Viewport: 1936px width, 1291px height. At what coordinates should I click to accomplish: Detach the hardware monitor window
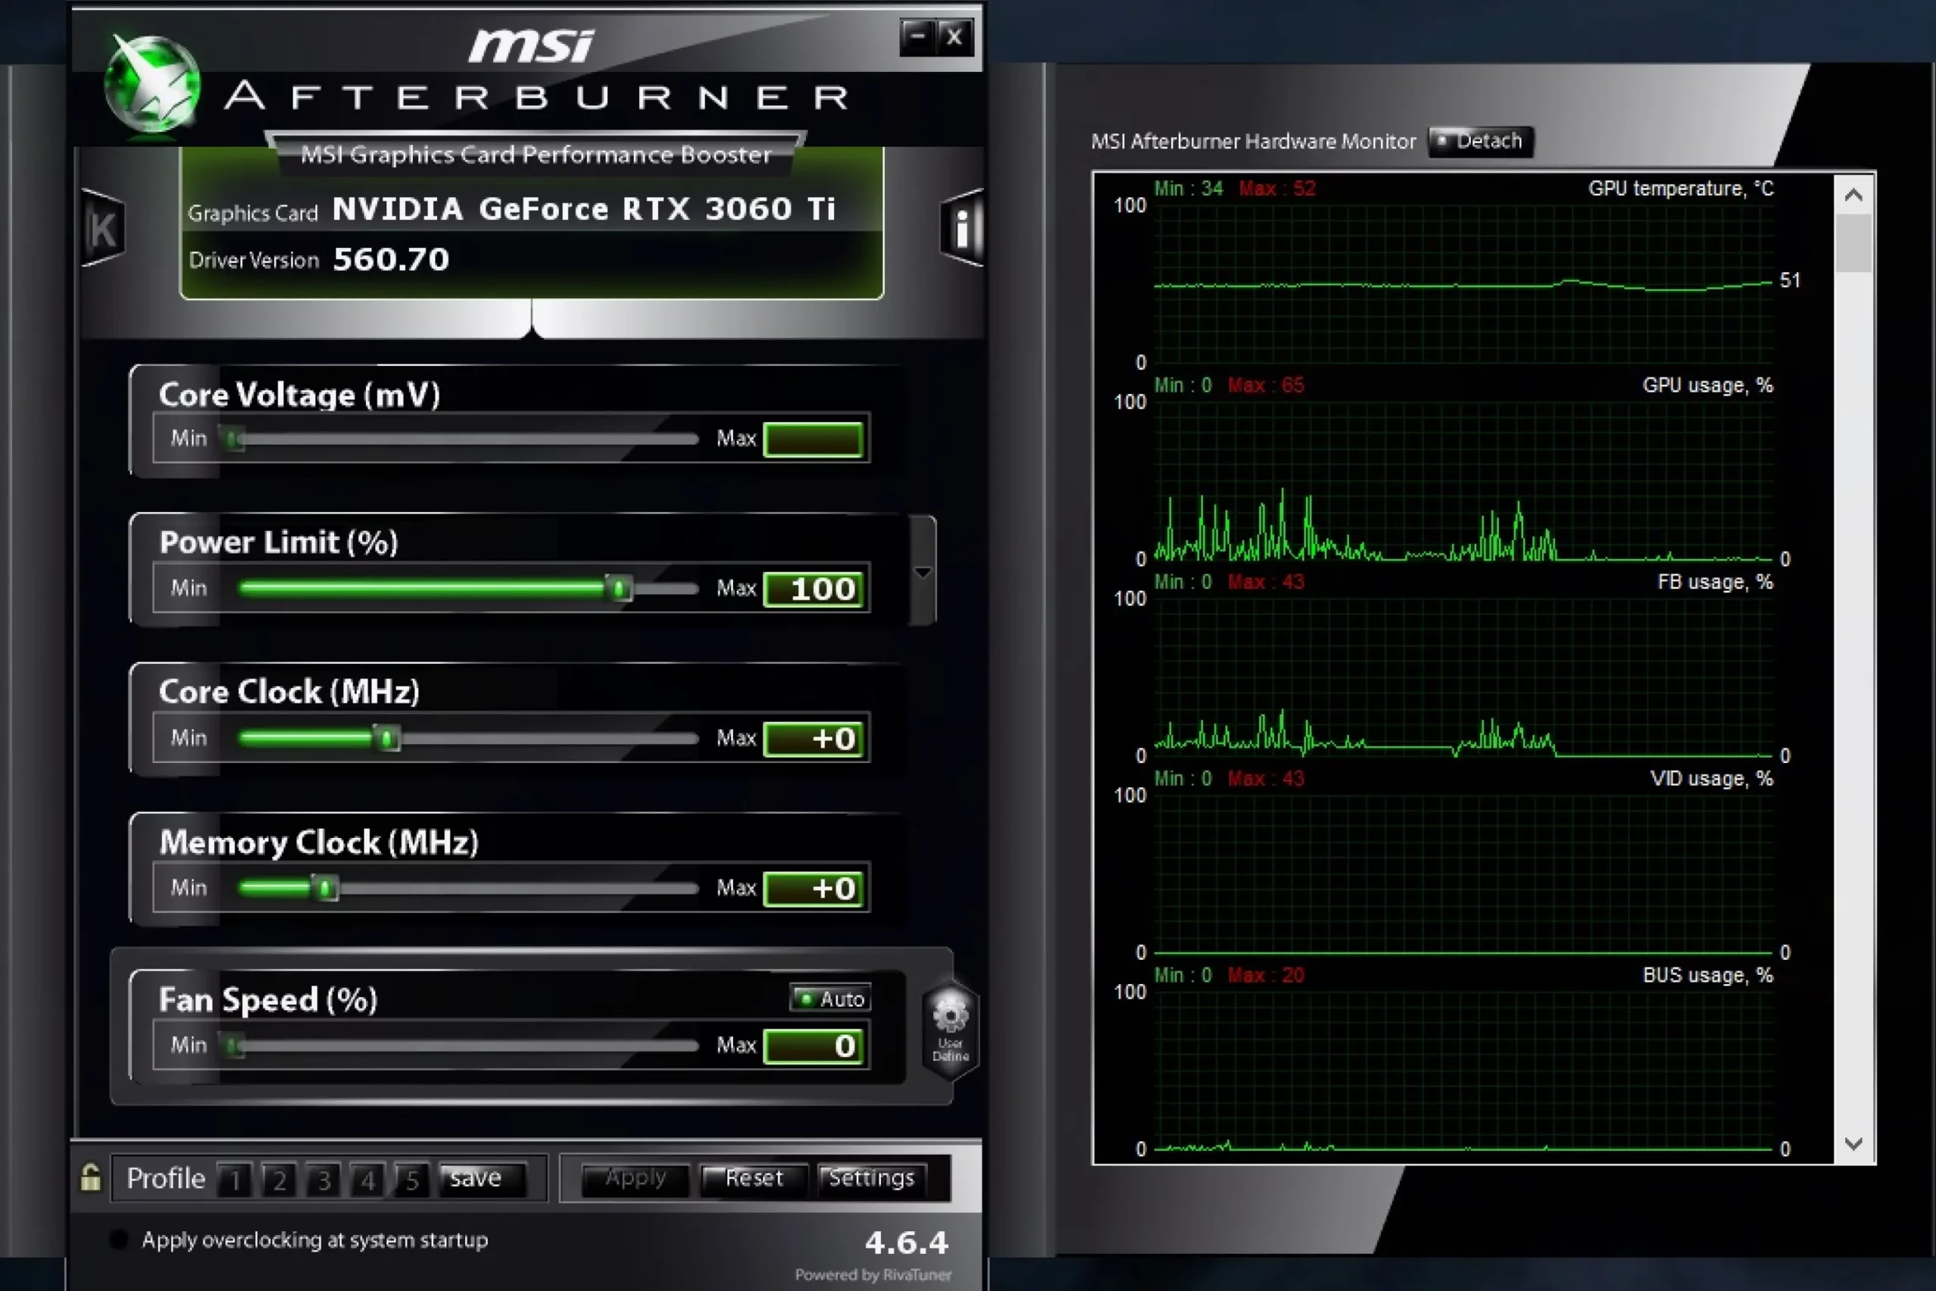[x=1480, y=141]
